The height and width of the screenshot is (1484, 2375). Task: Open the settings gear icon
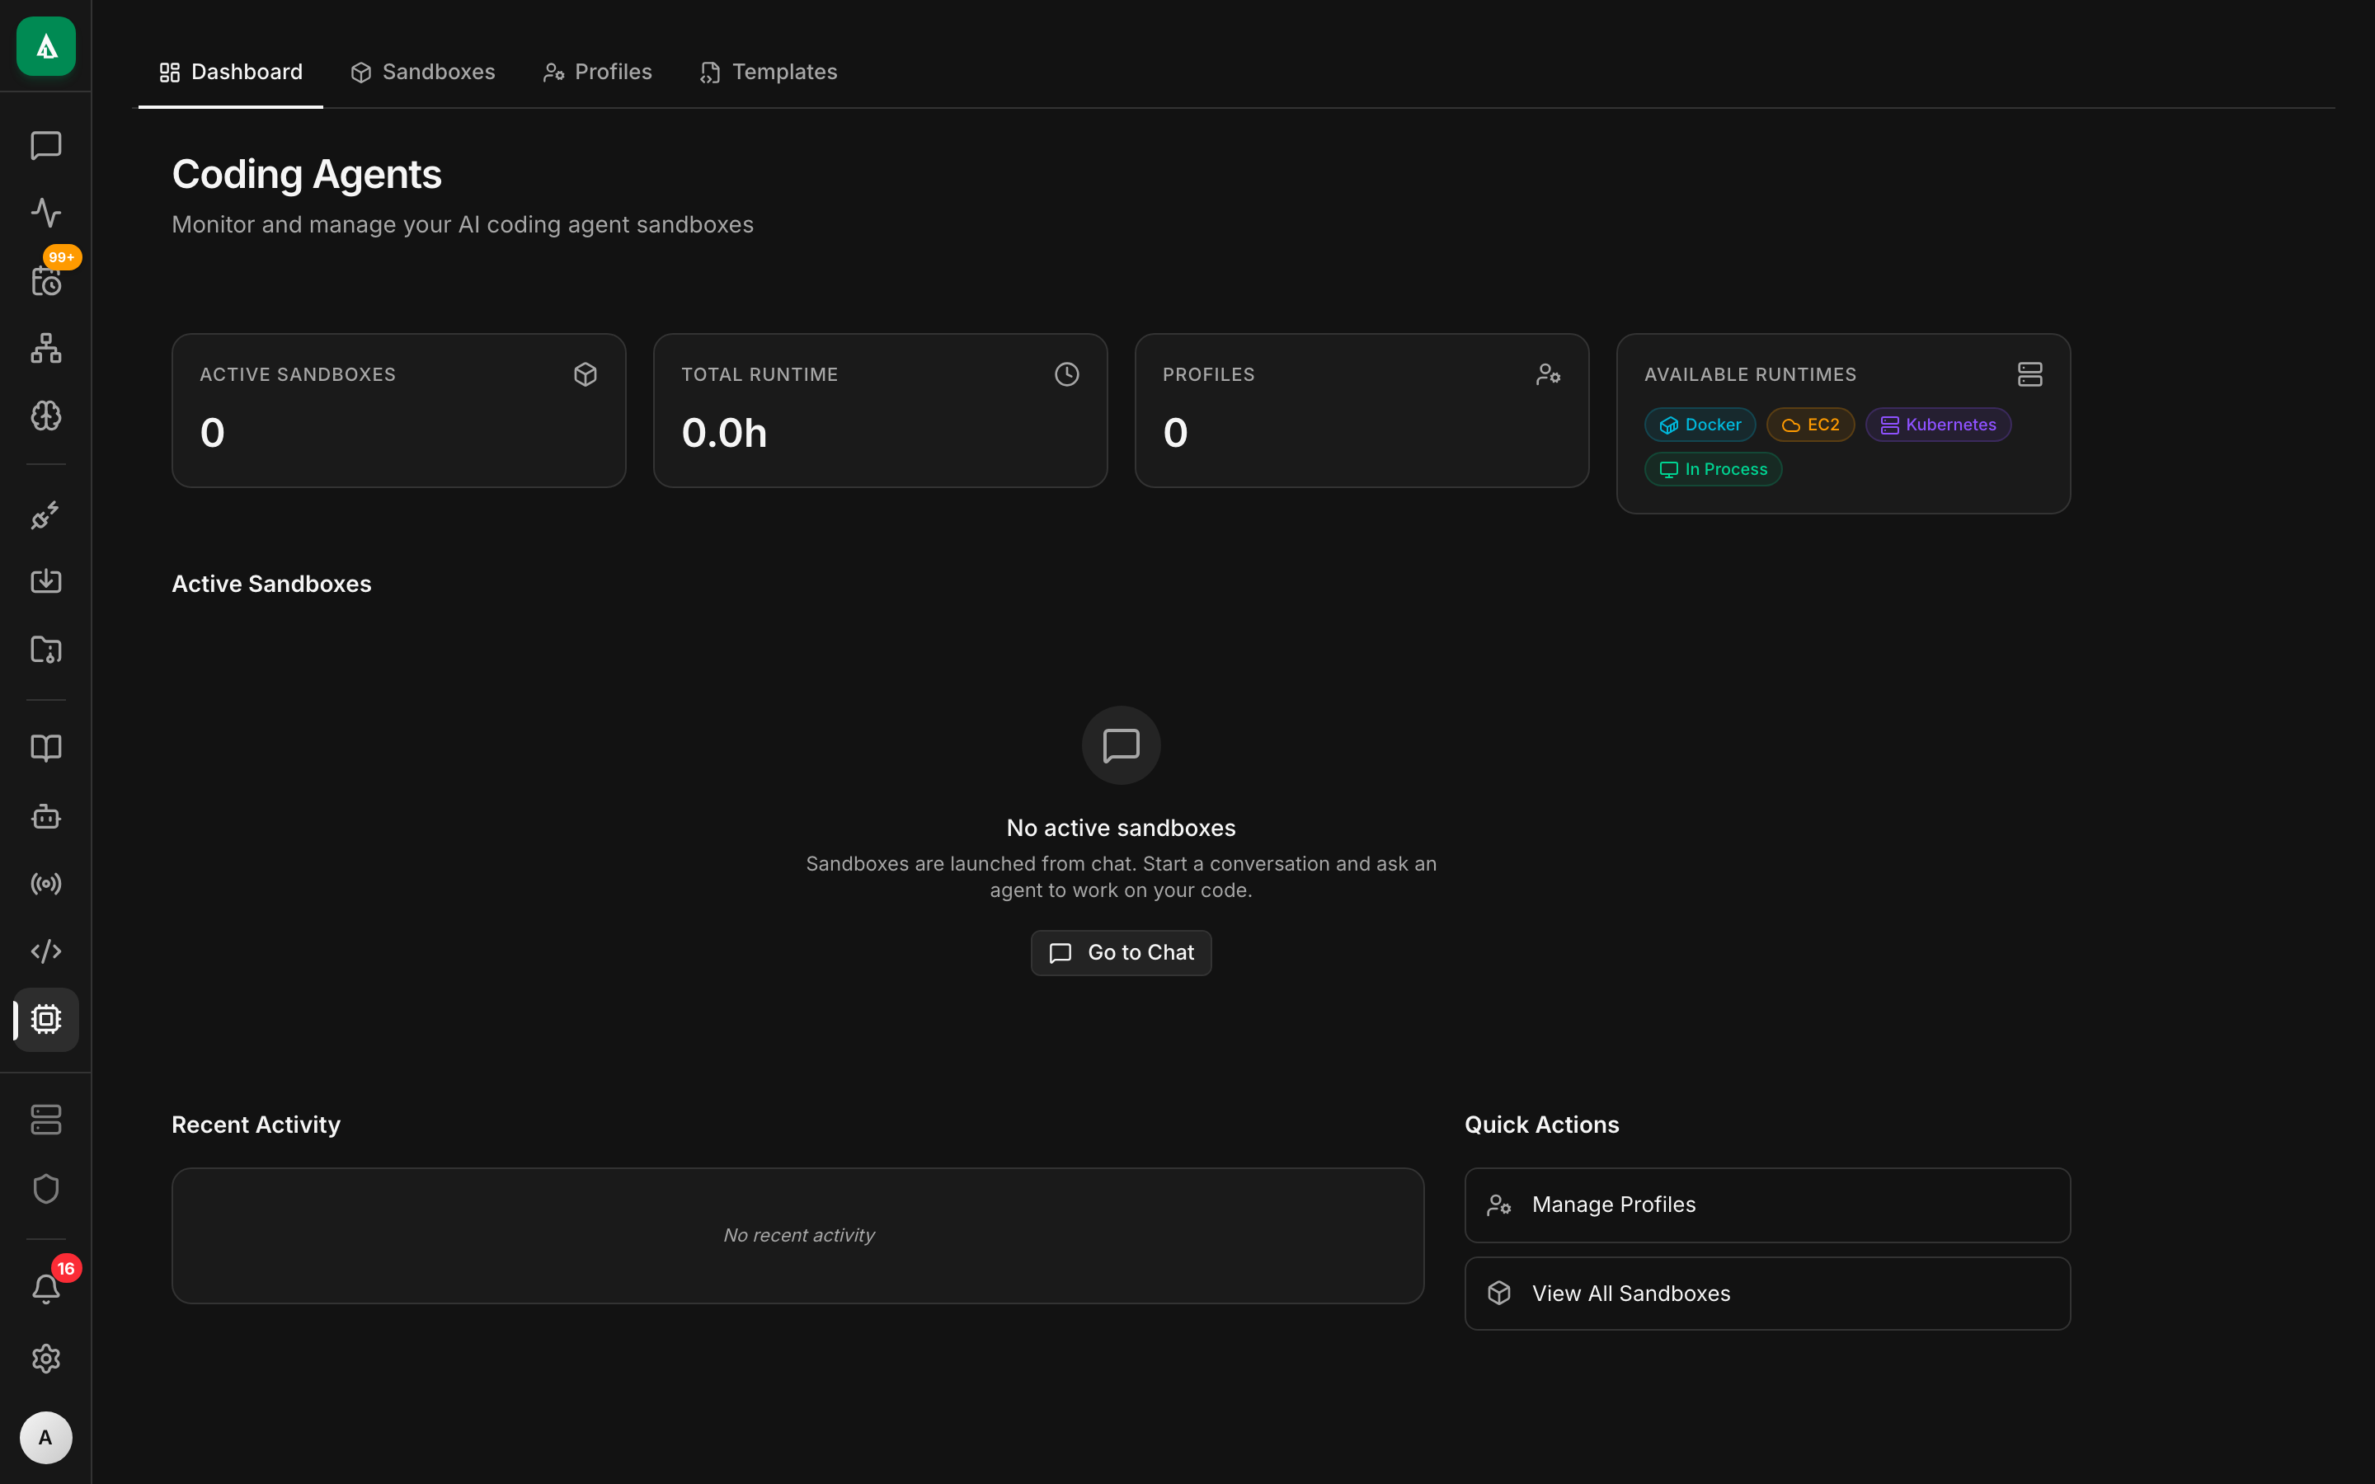(x=45, y=1359)
